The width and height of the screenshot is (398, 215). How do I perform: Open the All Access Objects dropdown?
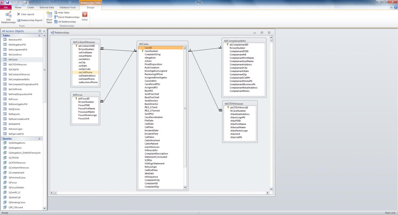point(40,31)
